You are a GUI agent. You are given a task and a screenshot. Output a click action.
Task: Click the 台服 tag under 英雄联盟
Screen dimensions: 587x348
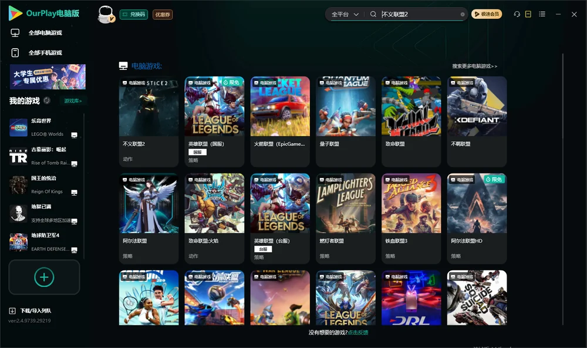pos(263,249)
